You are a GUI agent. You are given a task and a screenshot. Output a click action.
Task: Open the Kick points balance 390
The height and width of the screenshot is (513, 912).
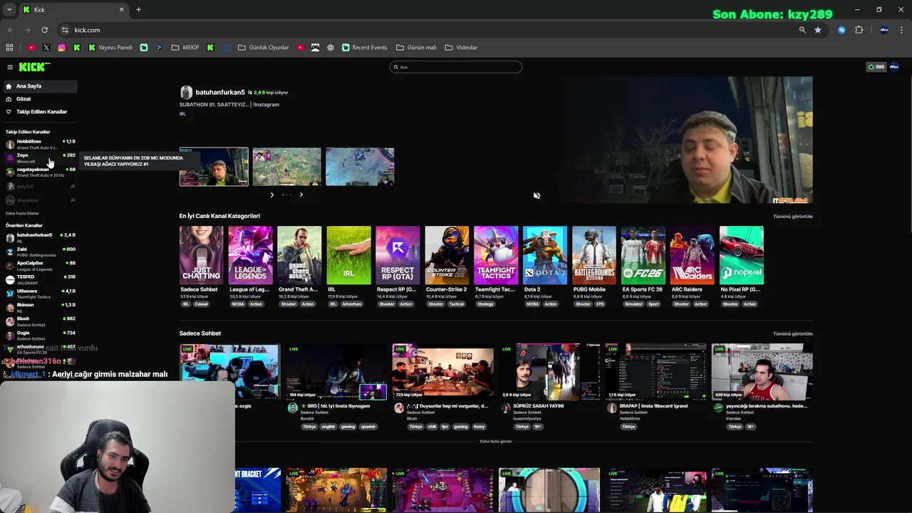coord(876,67)
